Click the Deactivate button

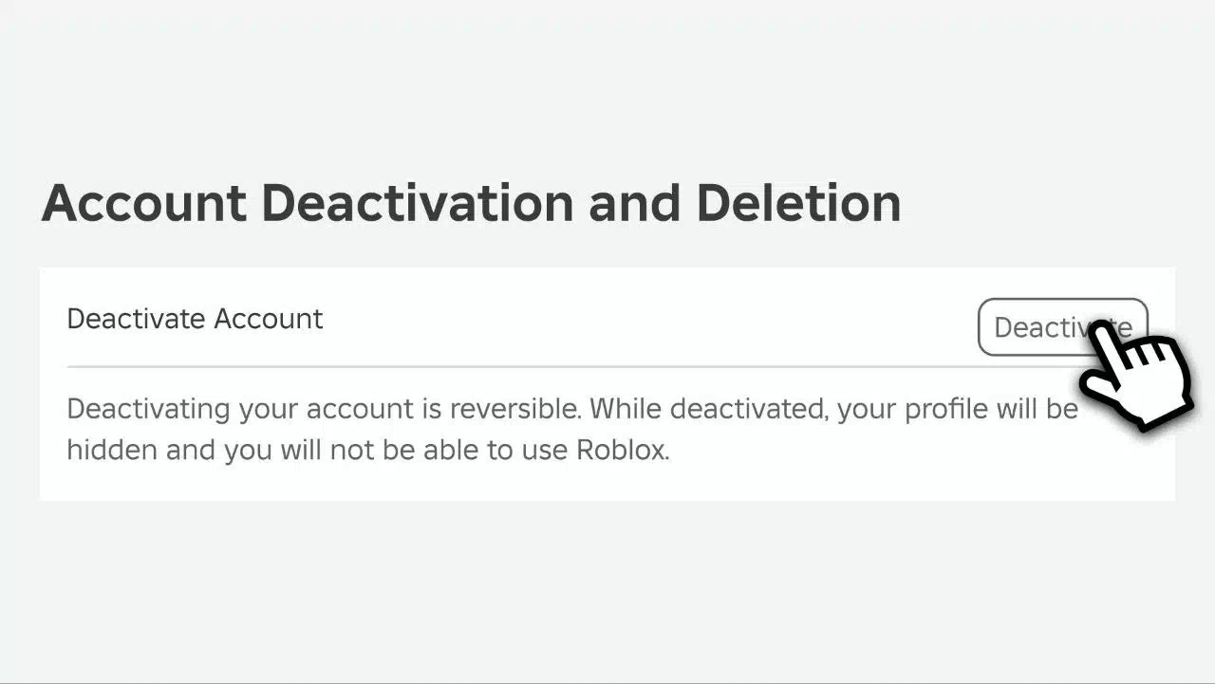click(1062, 327)
